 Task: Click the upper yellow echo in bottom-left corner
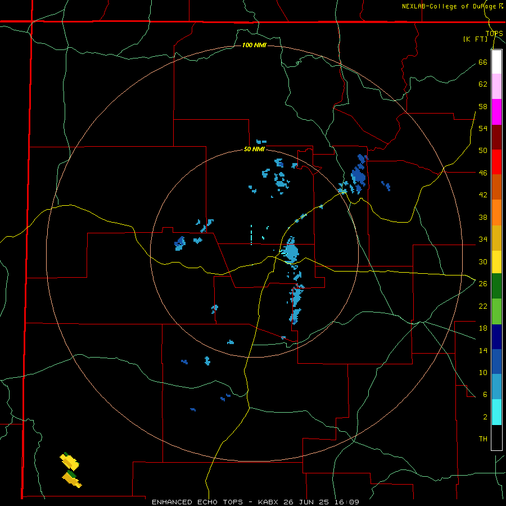(69, 461)
